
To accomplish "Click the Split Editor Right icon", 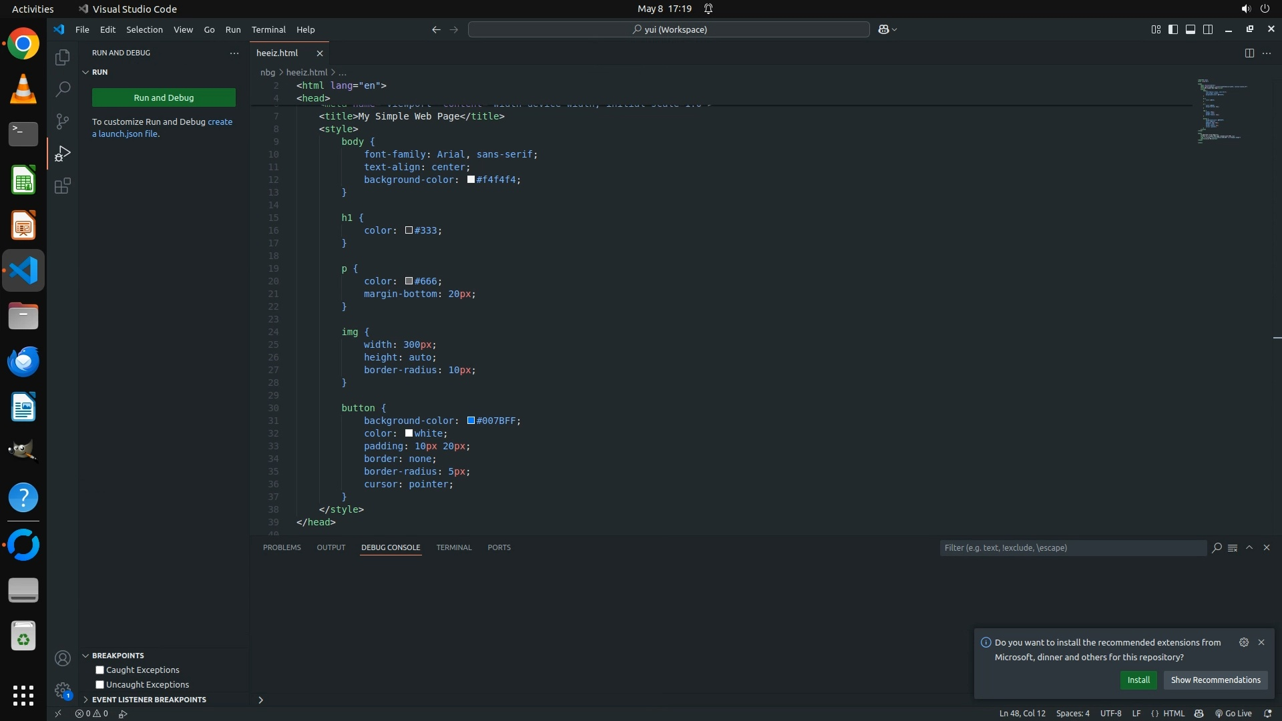I will [1249, 53].
